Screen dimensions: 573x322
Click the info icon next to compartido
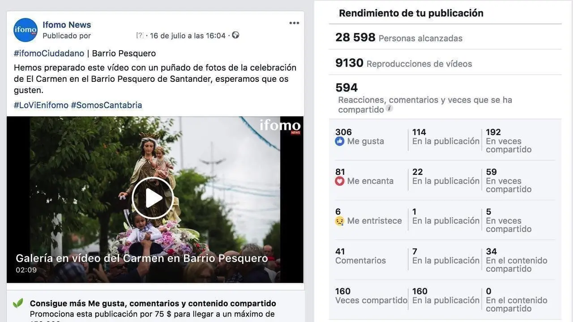pos(389,108)
